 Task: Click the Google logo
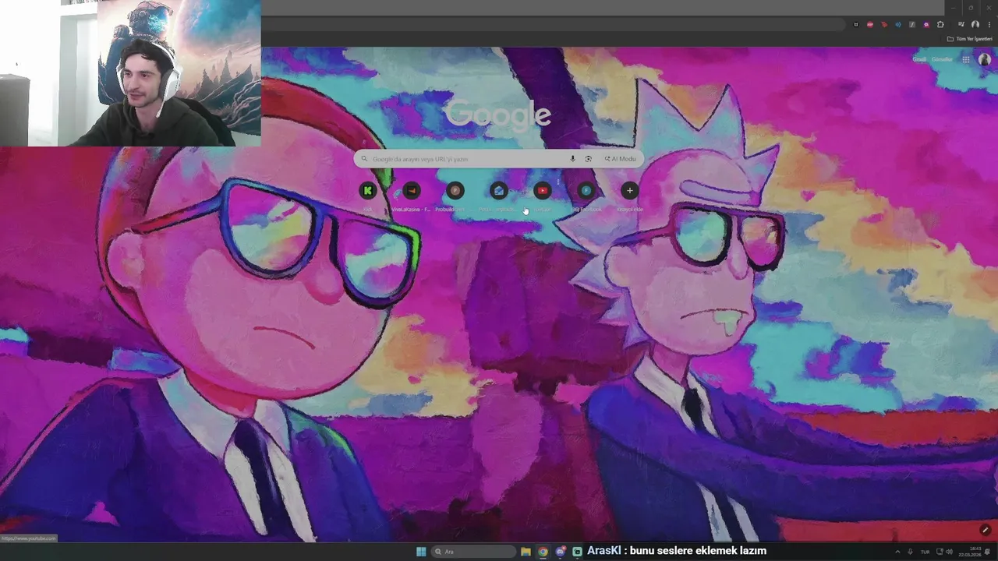click(x=497, y=114)
